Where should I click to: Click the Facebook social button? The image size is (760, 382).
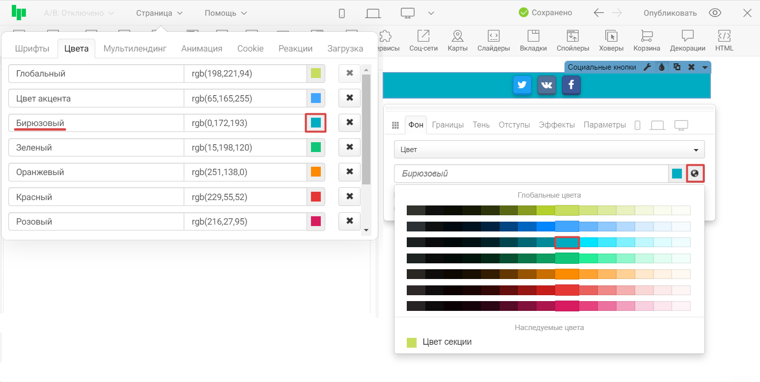click(x=571, y=85)
